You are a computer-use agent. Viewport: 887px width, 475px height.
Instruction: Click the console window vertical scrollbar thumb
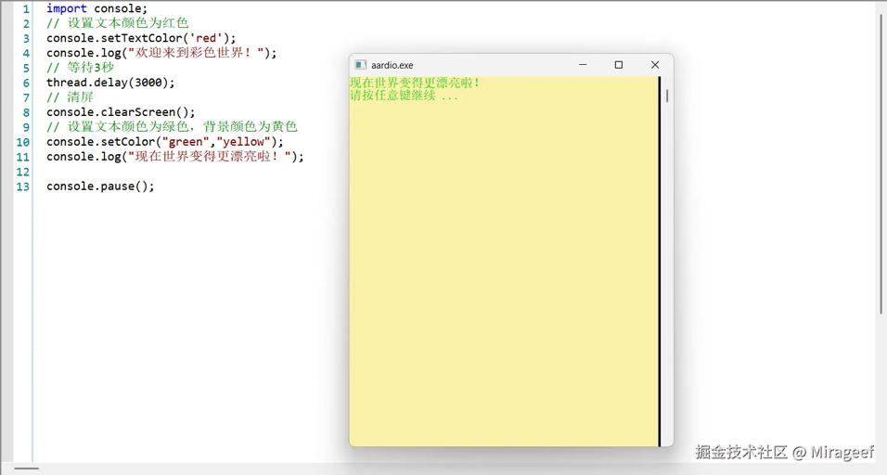click(x=667, y=96)
